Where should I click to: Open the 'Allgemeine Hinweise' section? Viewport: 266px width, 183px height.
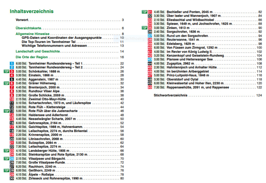tap(32, 34)
